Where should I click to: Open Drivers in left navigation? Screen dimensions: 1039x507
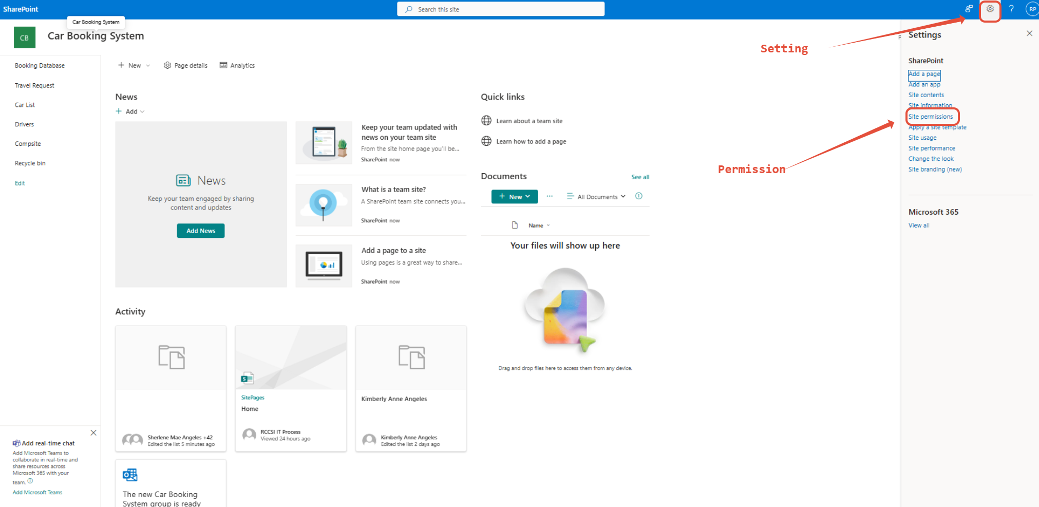pos(24,124)
